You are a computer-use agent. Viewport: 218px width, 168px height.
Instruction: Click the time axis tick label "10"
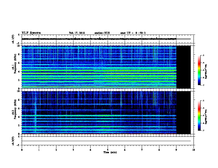(x=194, y=150)
